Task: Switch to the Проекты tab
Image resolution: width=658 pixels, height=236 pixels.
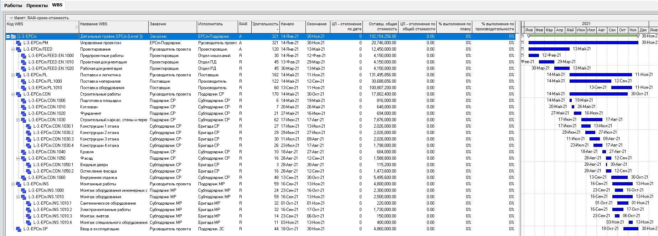Action: click(37, 5)
